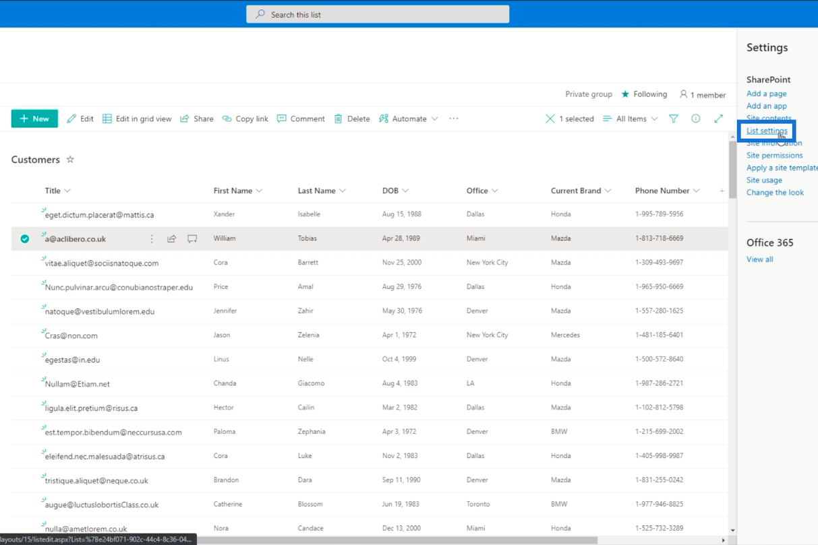
Task: Click the Edit pencil icon
Action: 71,119
